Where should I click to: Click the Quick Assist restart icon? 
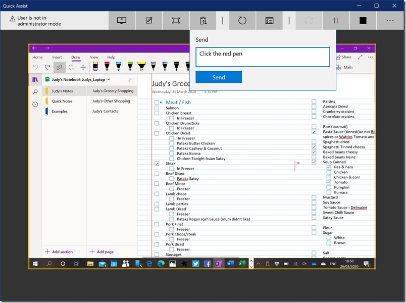tap(242, 21)
